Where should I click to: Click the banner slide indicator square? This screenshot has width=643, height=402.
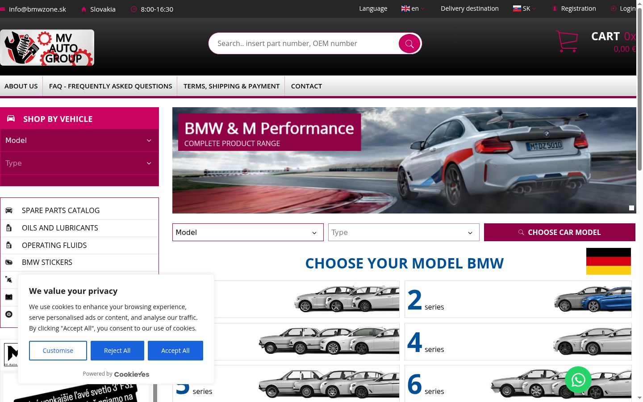click(631, 208)
